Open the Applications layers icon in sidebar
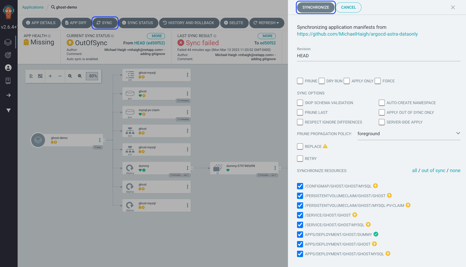466x267 pixels. coord(8,42)
